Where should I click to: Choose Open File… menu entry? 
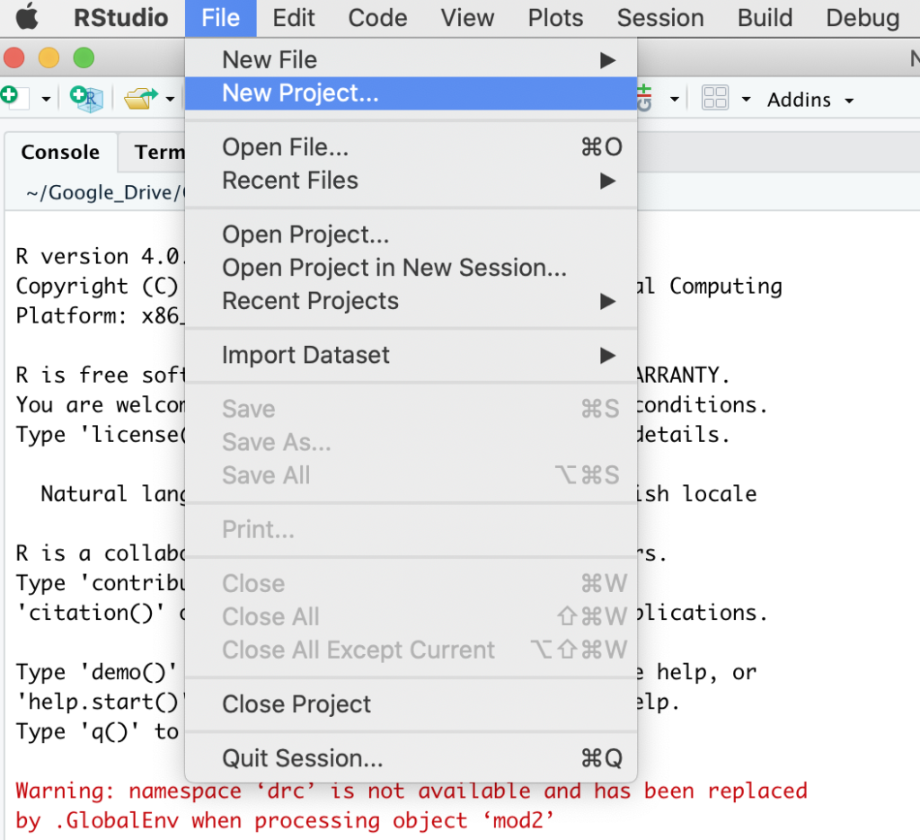411,147
